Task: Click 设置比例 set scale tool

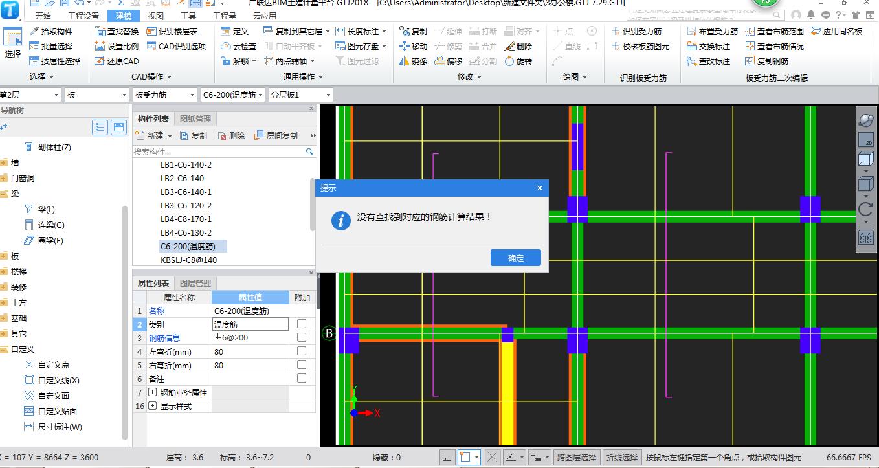Action: [117, 46]
